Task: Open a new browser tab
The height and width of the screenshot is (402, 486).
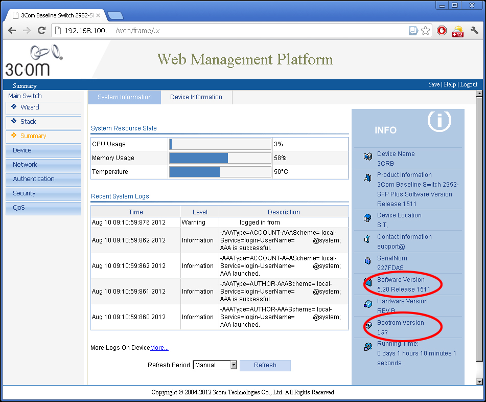Action: point(115,15)
